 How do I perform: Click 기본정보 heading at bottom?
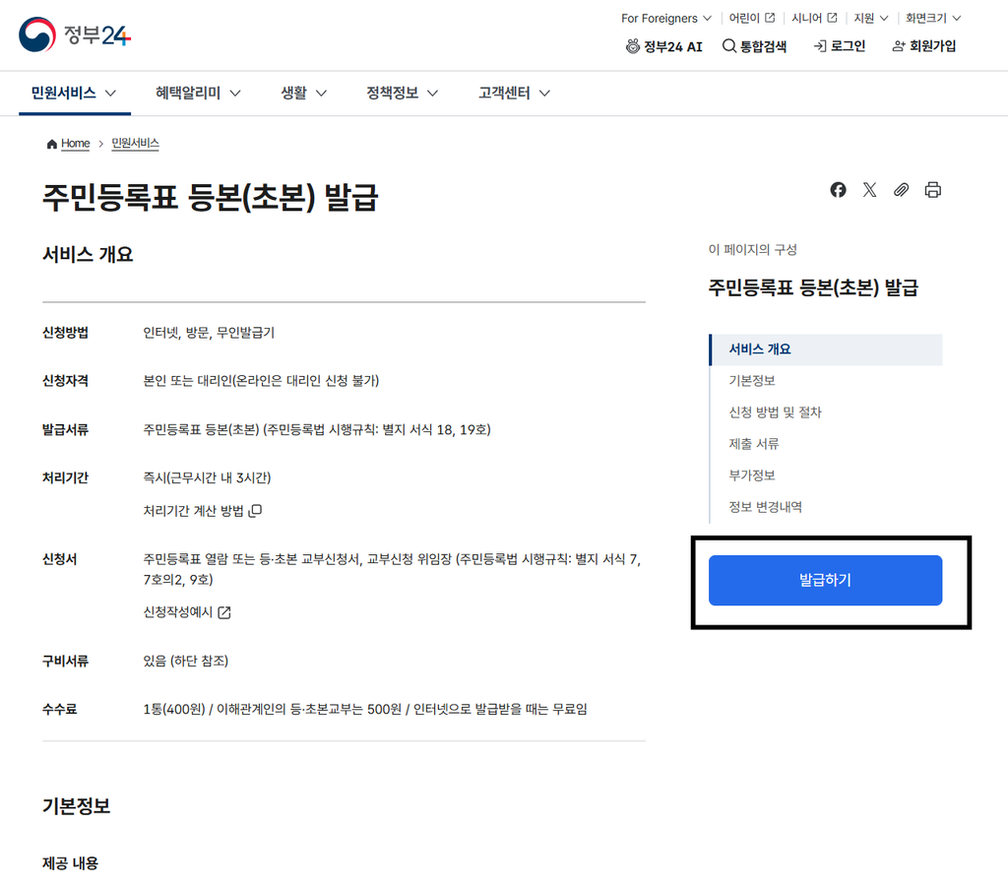click(x=77, y=806)
